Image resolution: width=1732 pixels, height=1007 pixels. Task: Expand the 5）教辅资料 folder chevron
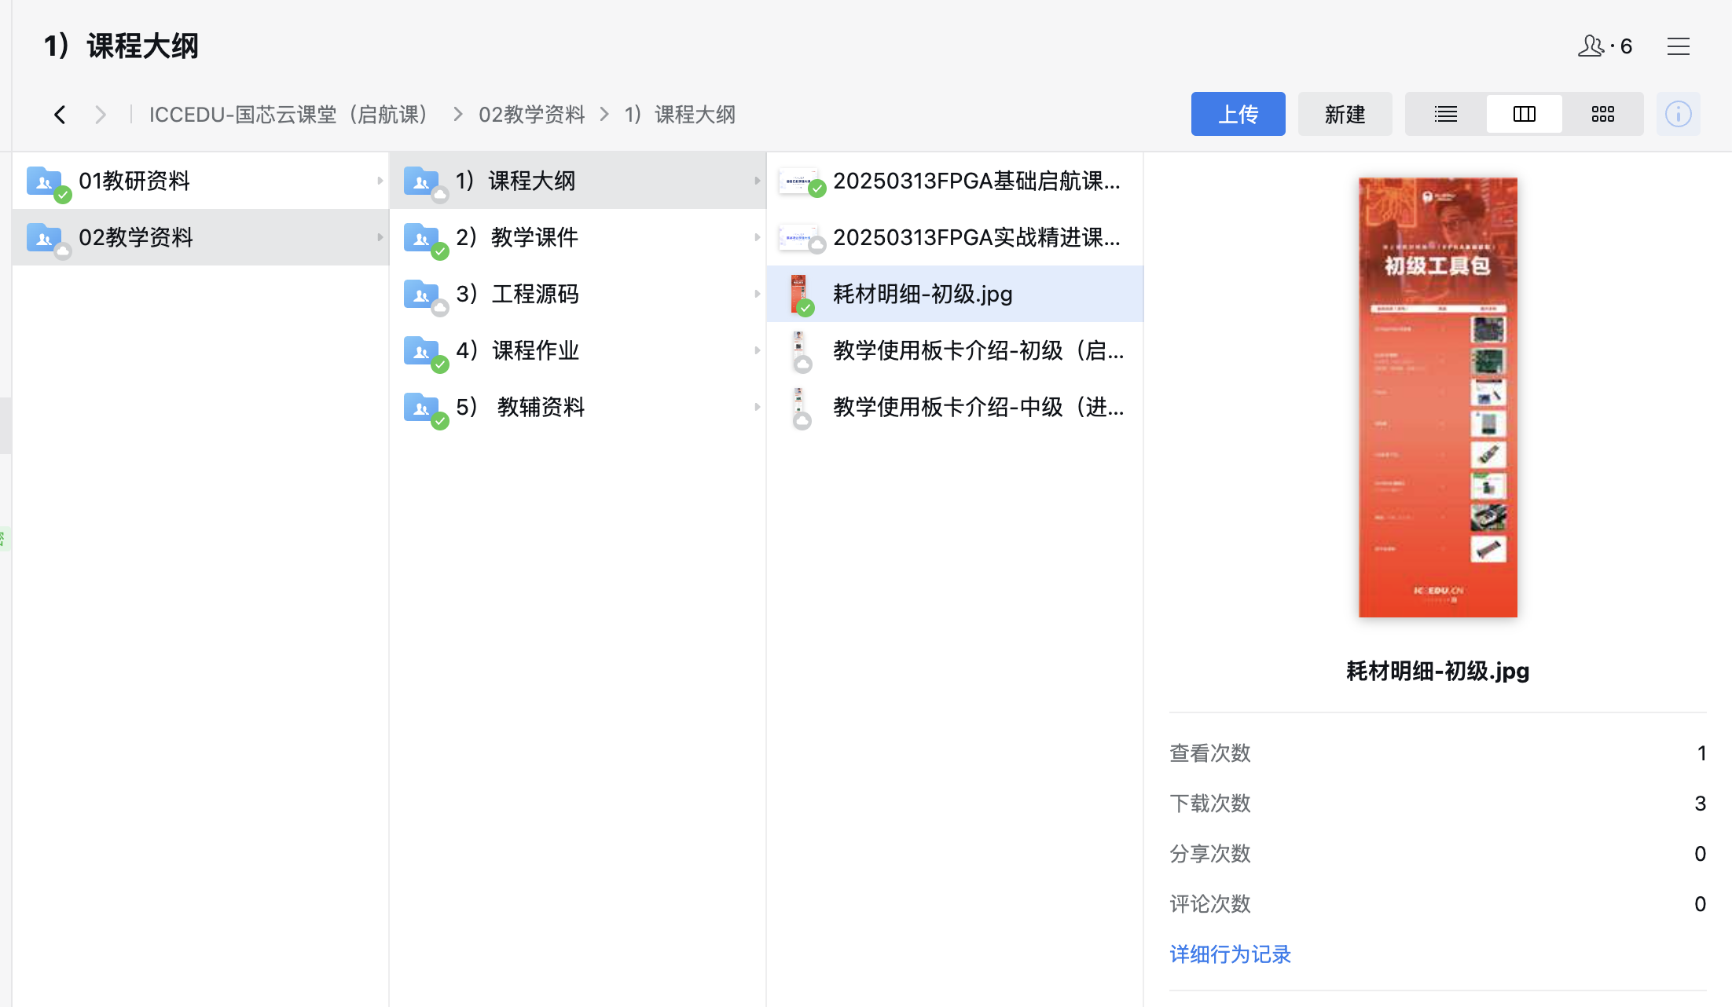[757, 407]
